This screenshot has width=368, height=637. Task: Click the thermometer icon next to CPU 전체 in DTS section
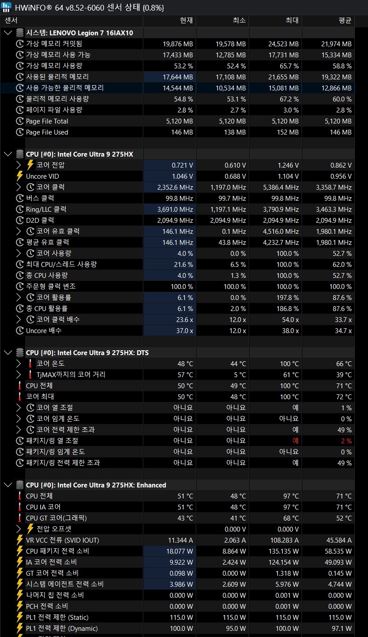(x=19, y=386)
